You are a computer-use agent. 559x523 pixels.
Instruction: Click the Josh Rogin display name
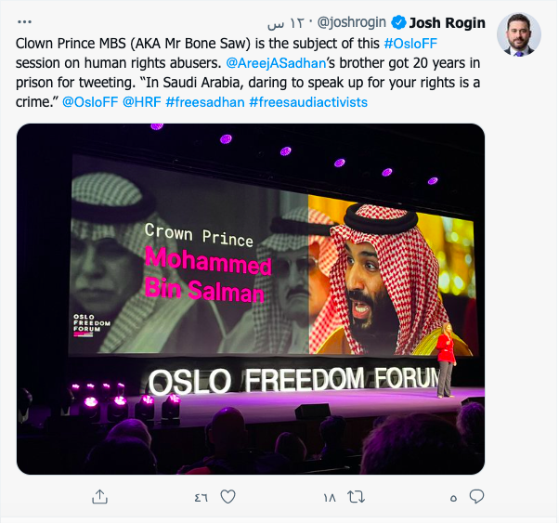click(x=448, y=22)
